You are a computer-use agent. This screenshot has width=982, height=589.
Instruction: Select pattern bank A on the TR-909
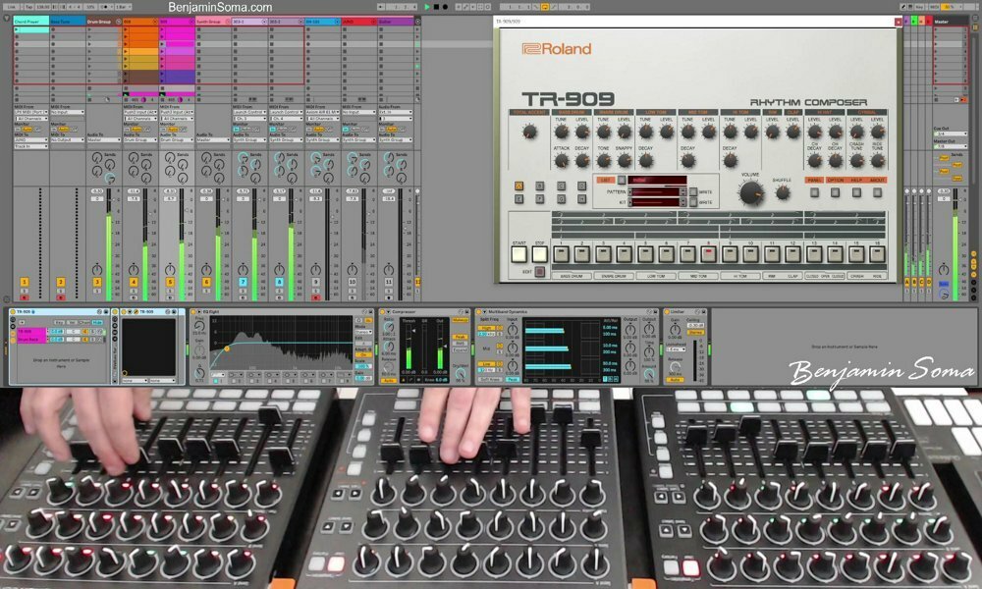pos(518,186)
